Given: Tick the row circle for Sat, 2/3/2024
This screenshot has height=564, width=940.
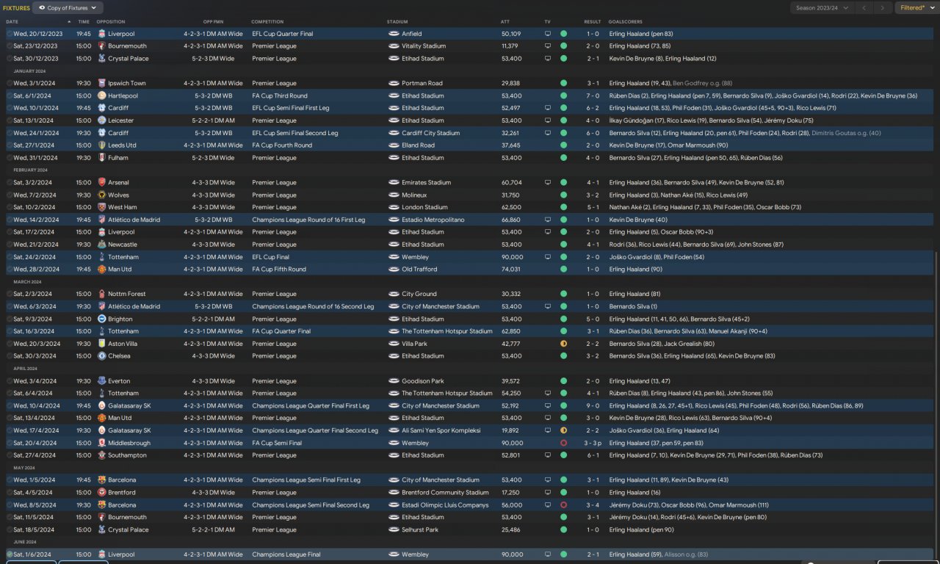Looking at the screenshot, I should (x=10, y=294).
